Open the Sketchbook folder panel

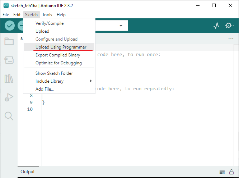point(9,41)
